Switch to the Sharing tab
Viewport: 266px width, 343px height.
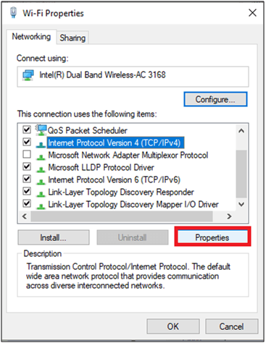[72, 38]
